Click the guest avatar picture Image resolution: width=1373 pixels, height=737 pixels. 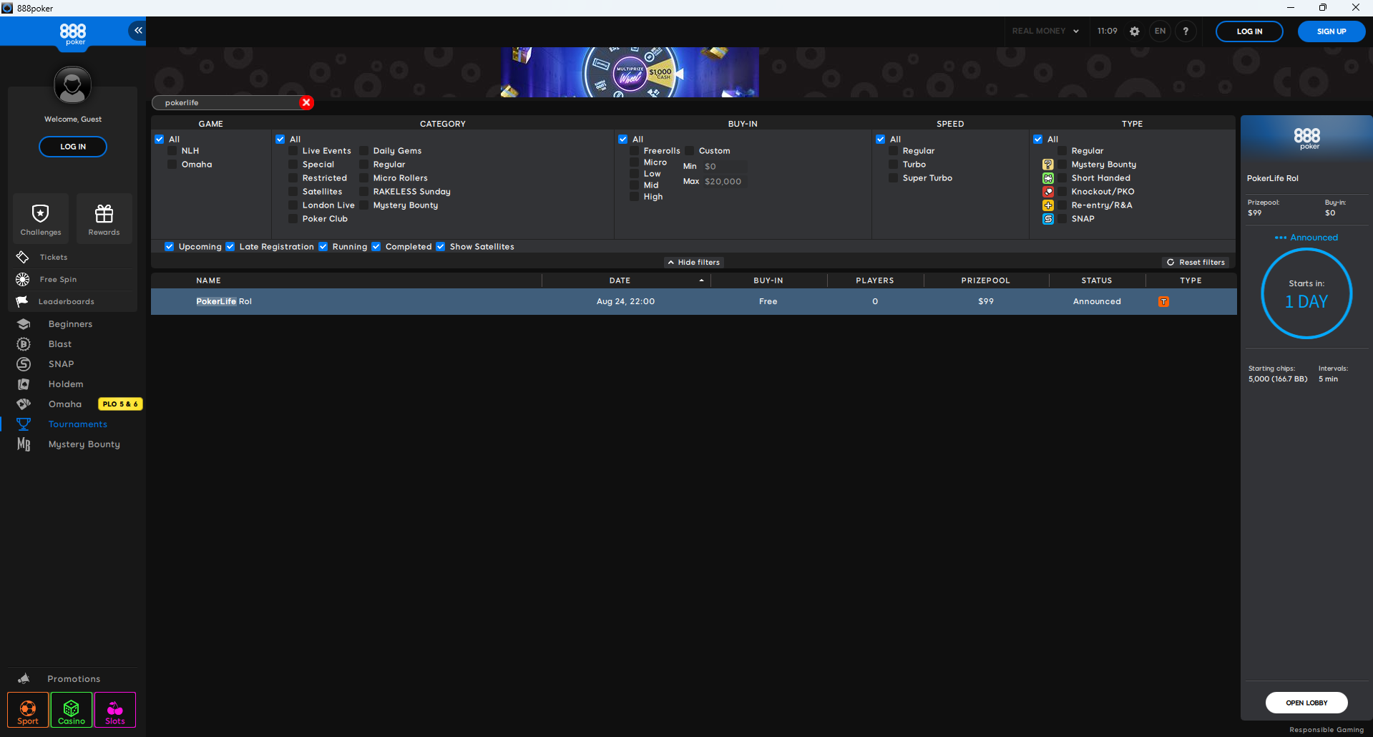click(x=73, y=85)
